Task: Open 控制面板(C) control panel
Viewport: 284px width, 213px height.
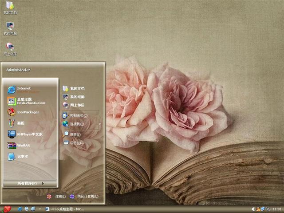Action: click(75, 115)
